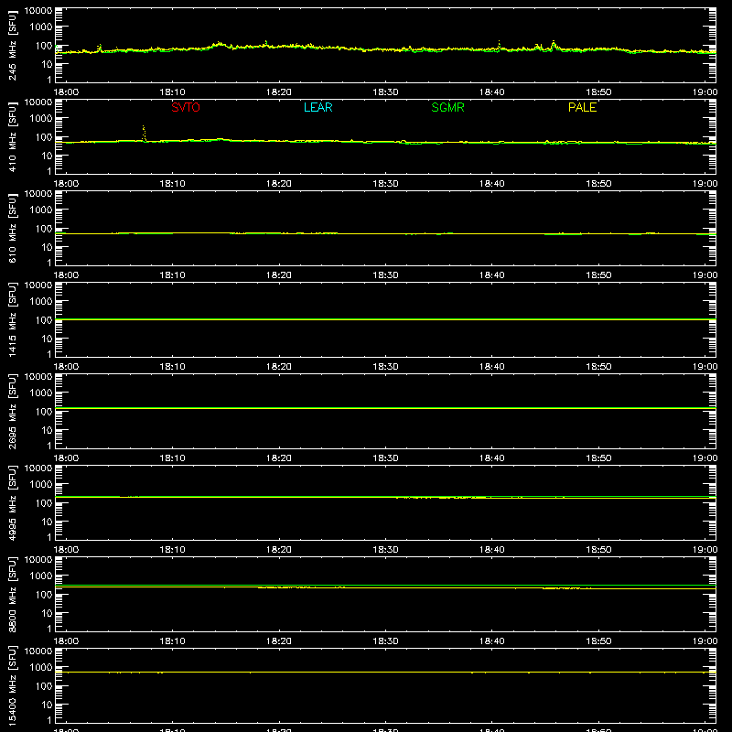Click 18:00 tick label under 2695 MHz plot
This screenshot has height=732, width=732.
click(66, 458)
